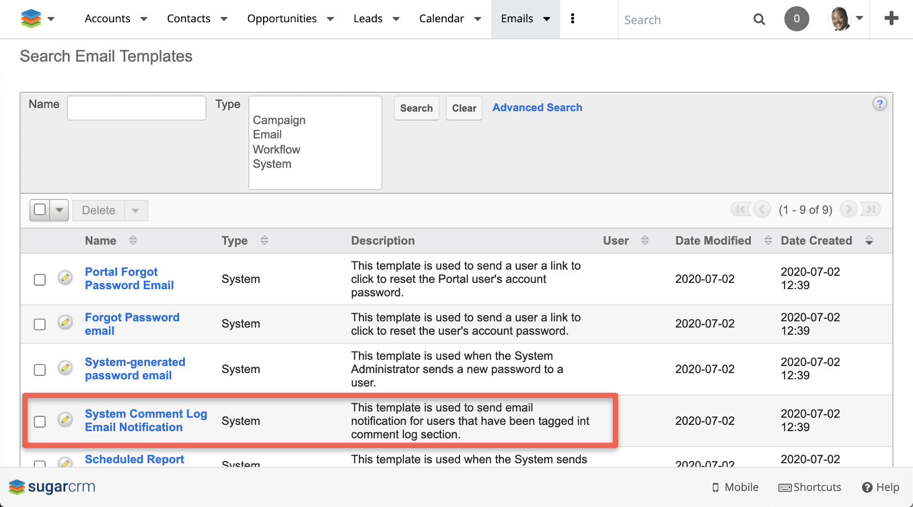Toggle the select-all checkbox in toolbar

coord(40,210)
